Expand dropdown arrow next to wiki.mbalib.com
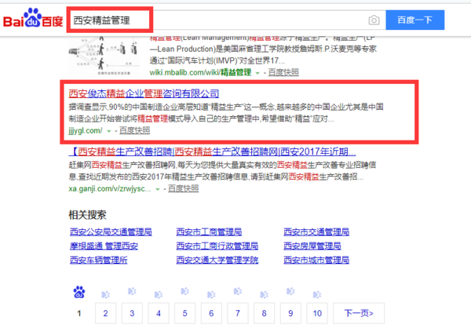The width and height of the screenshot is (471, 332). (257, 73)
